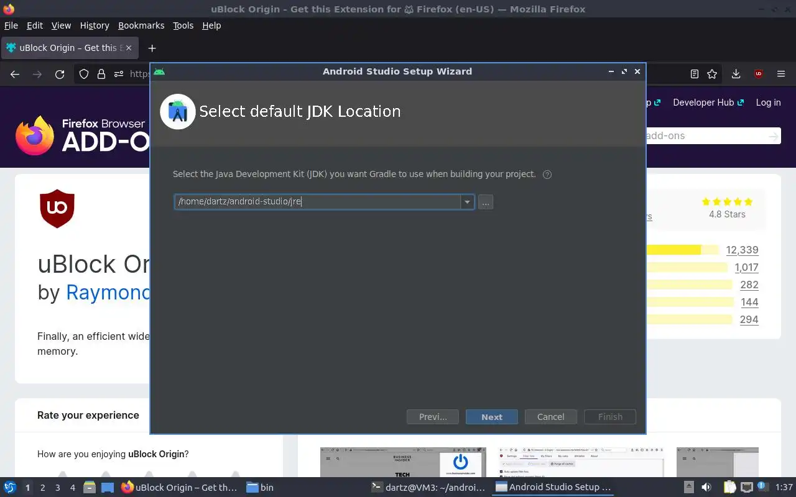796x497 pixels.
Task: Click the browse (...) button for JDK location
Action: pos(486,202)
